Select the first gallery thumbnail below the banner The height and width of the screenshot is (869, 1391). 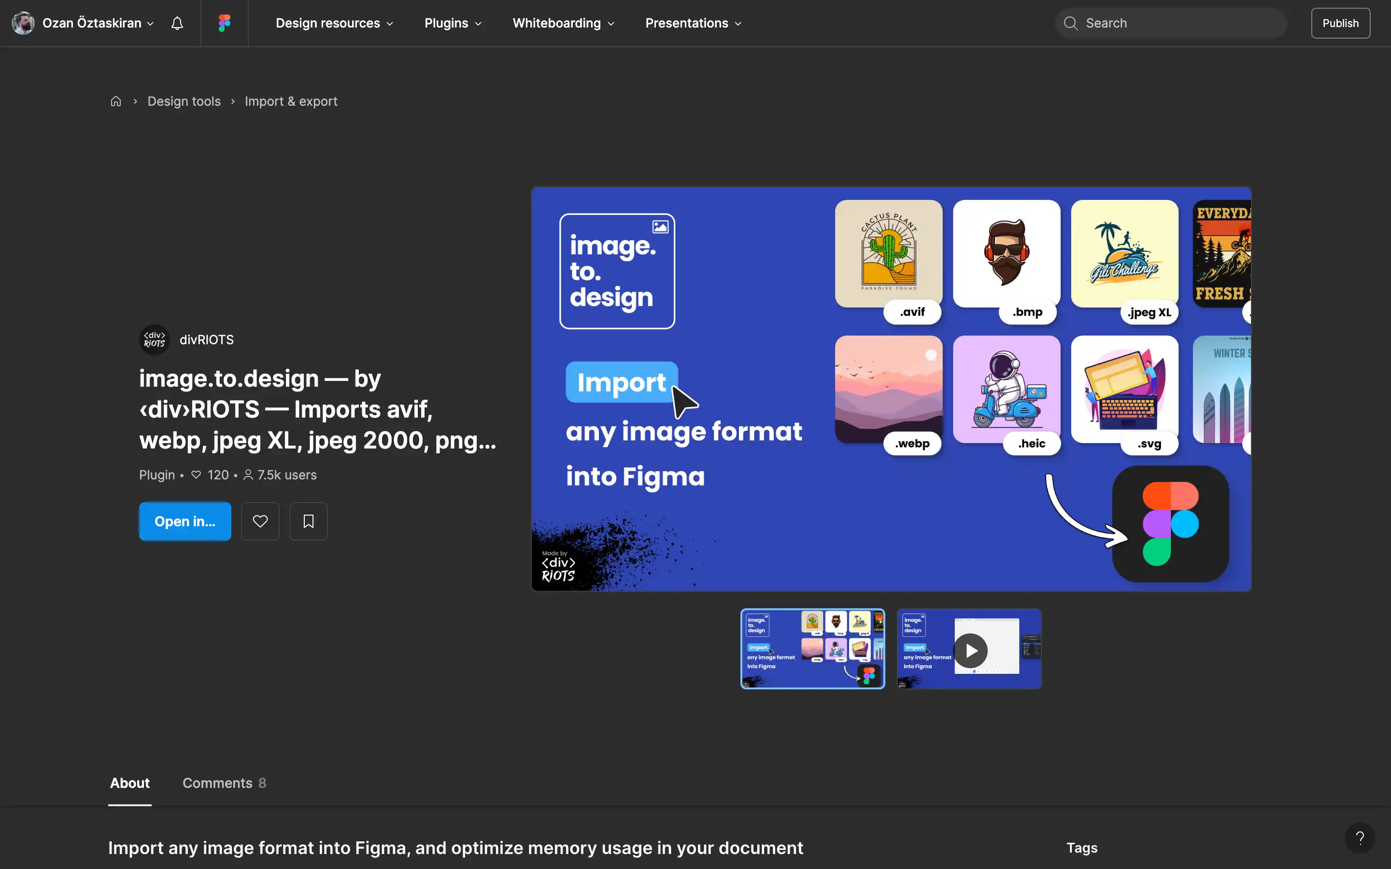click(812, 649)
